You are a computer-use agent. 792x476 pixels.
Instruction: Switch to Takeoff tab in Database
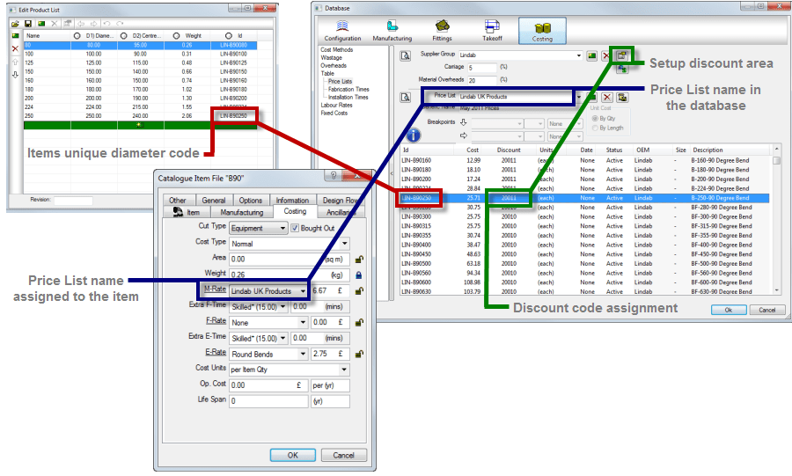tap(492, 31)
